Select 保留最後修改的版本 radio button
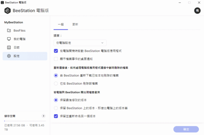 [x=56, y=100]
